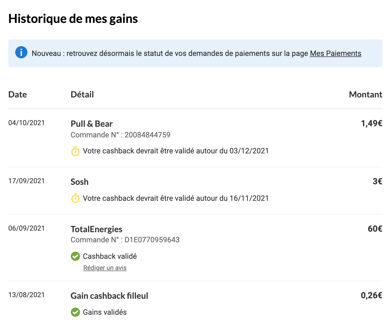Open the Mes Paiements link

pyautogui.click(x=336, y=54)
